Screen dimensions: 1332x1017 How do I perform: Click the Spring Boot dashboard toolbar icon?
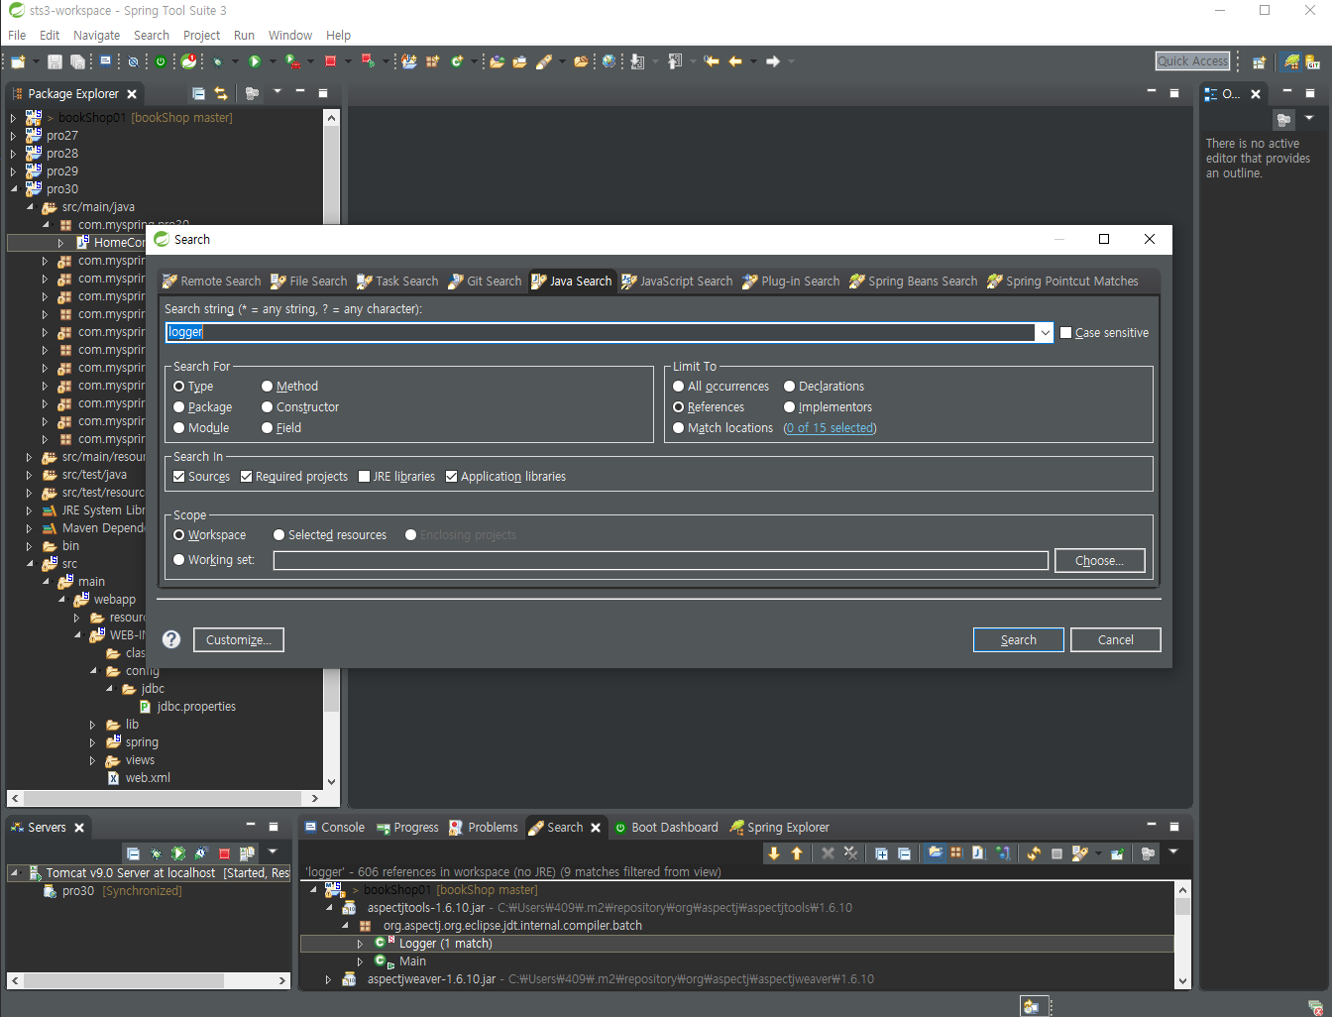[x=161, y=61]
